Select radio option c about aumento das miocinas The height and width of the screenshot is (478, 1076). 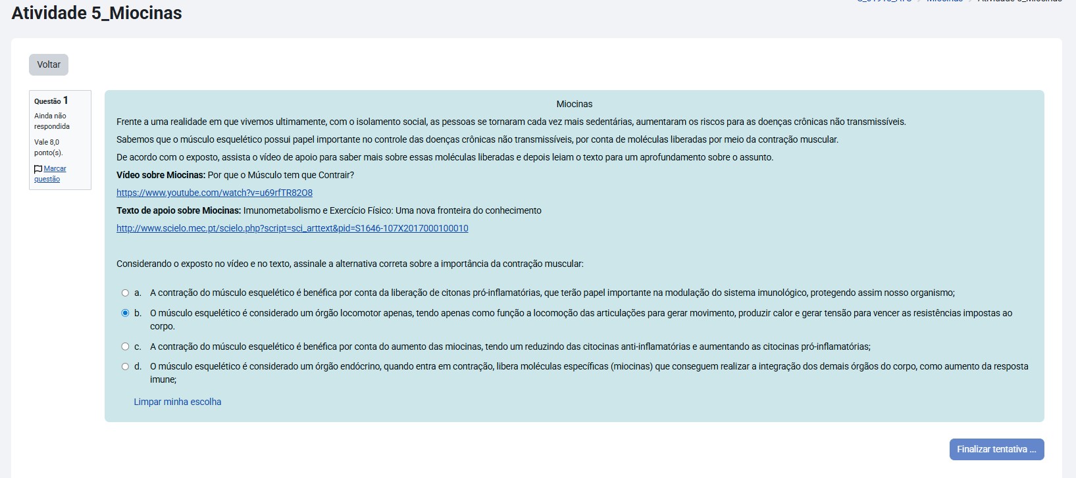point(125,347)
